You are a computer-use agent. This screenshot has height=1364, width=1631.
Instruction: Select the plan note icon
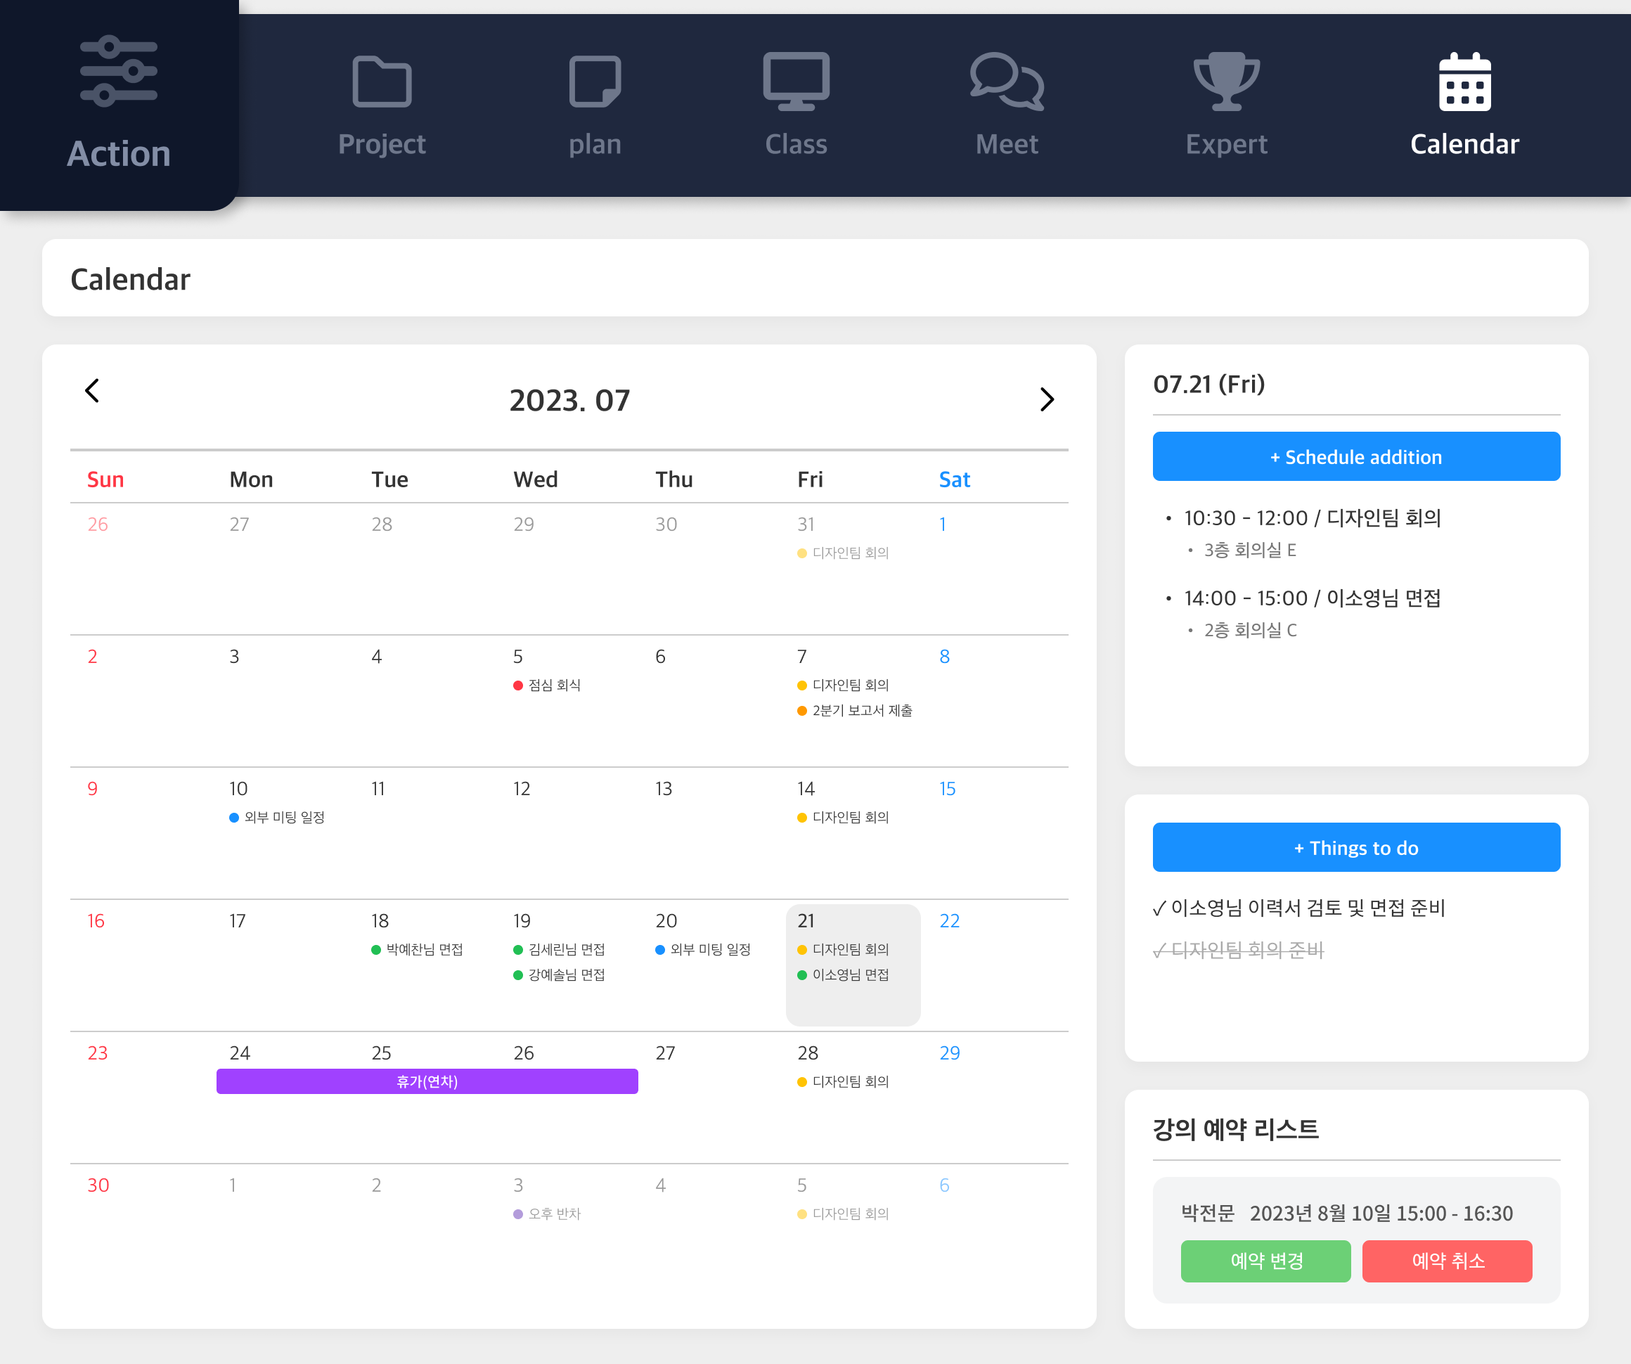[595, 81]
